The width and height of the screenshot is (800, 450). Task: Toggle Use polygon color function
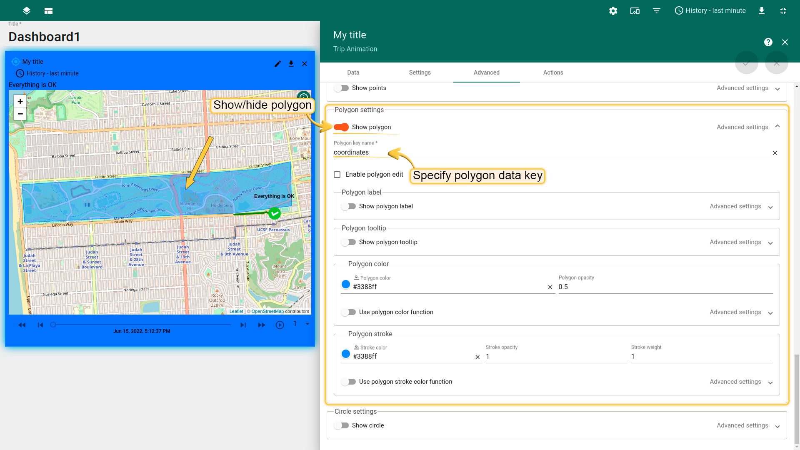coord(348,312)
